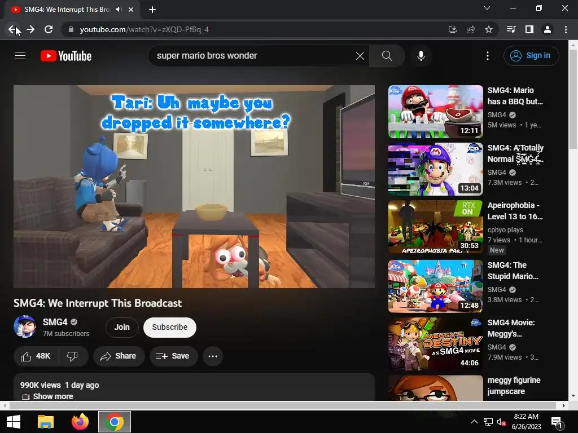Click the vertical page scrollbar thumb
The image size is (578, 433).
[x=573, y=99]
